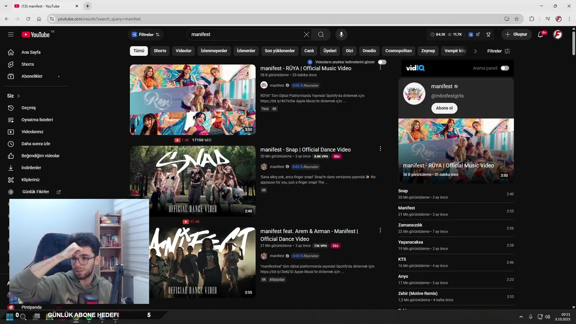Screen dimensions: 576x324
Task: Open the SNAP dance video thumbnail
Action: [193, 181]
